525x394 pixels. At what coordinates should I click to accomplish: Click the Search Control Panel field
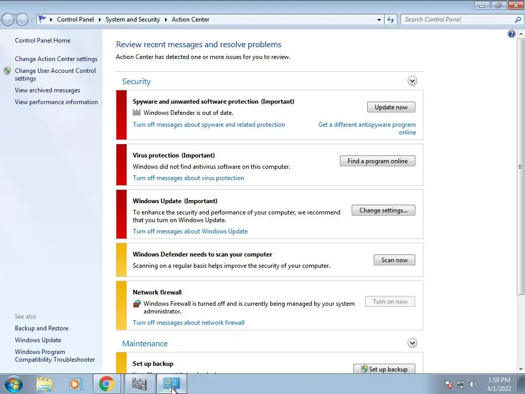pyautogui.click(x=458, y=20)
